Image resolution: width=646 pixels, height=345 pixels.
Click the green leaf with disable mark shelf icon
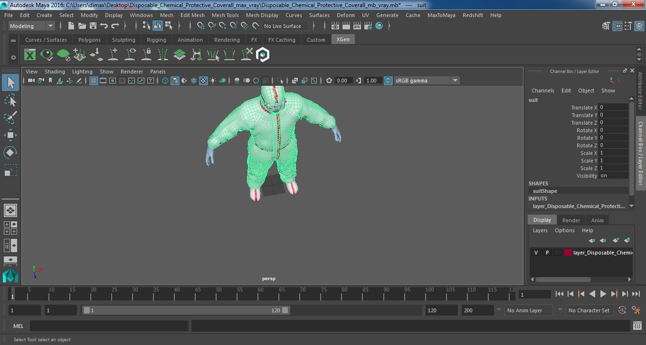point(63,55)
